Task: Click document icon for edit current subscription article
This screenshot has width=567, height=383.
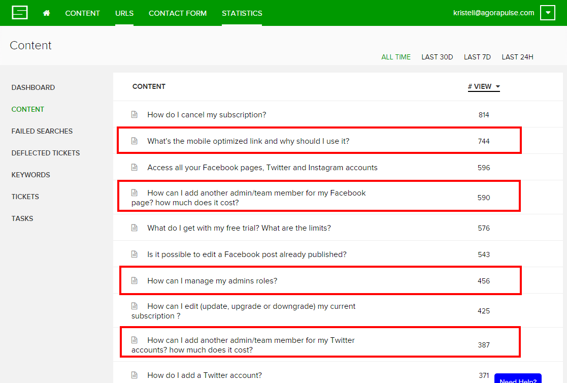Action: click(135, 306)
